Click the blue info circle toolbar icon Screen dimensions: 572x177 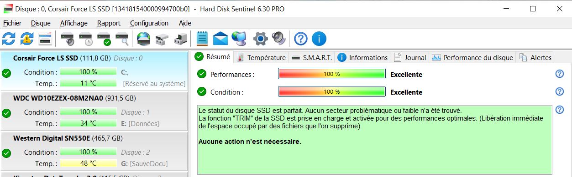[x=319, y=39]
